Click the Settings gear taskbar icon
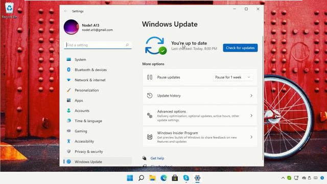Screen dimensions: 327x184 pos(197,178)
